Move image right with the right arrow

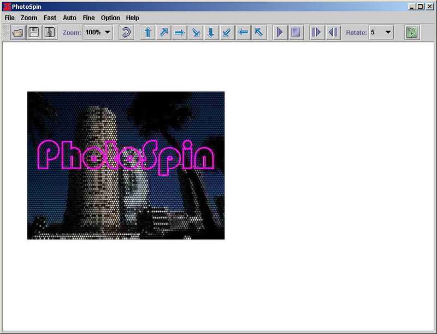coord(180,33)
